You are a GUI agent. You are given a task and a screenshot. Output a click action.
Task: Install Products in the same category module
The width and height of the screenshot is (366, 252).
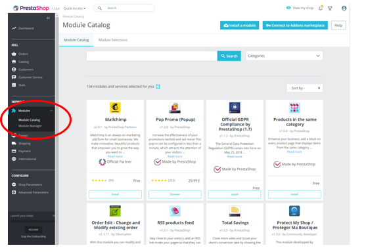(294, 194)
